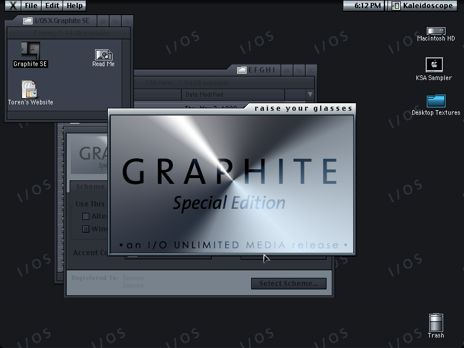Switch to the Scheme tab in the Kaleidoscope window
The image size is (464, 348).
90,187
